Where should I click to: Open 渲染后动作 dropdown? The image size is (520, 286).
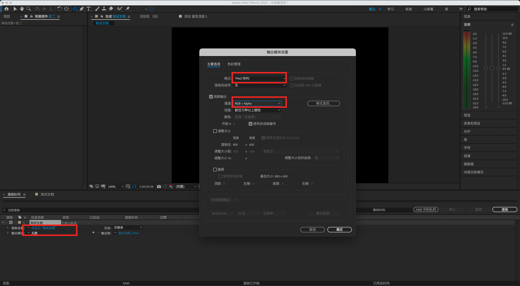point(260,85)
